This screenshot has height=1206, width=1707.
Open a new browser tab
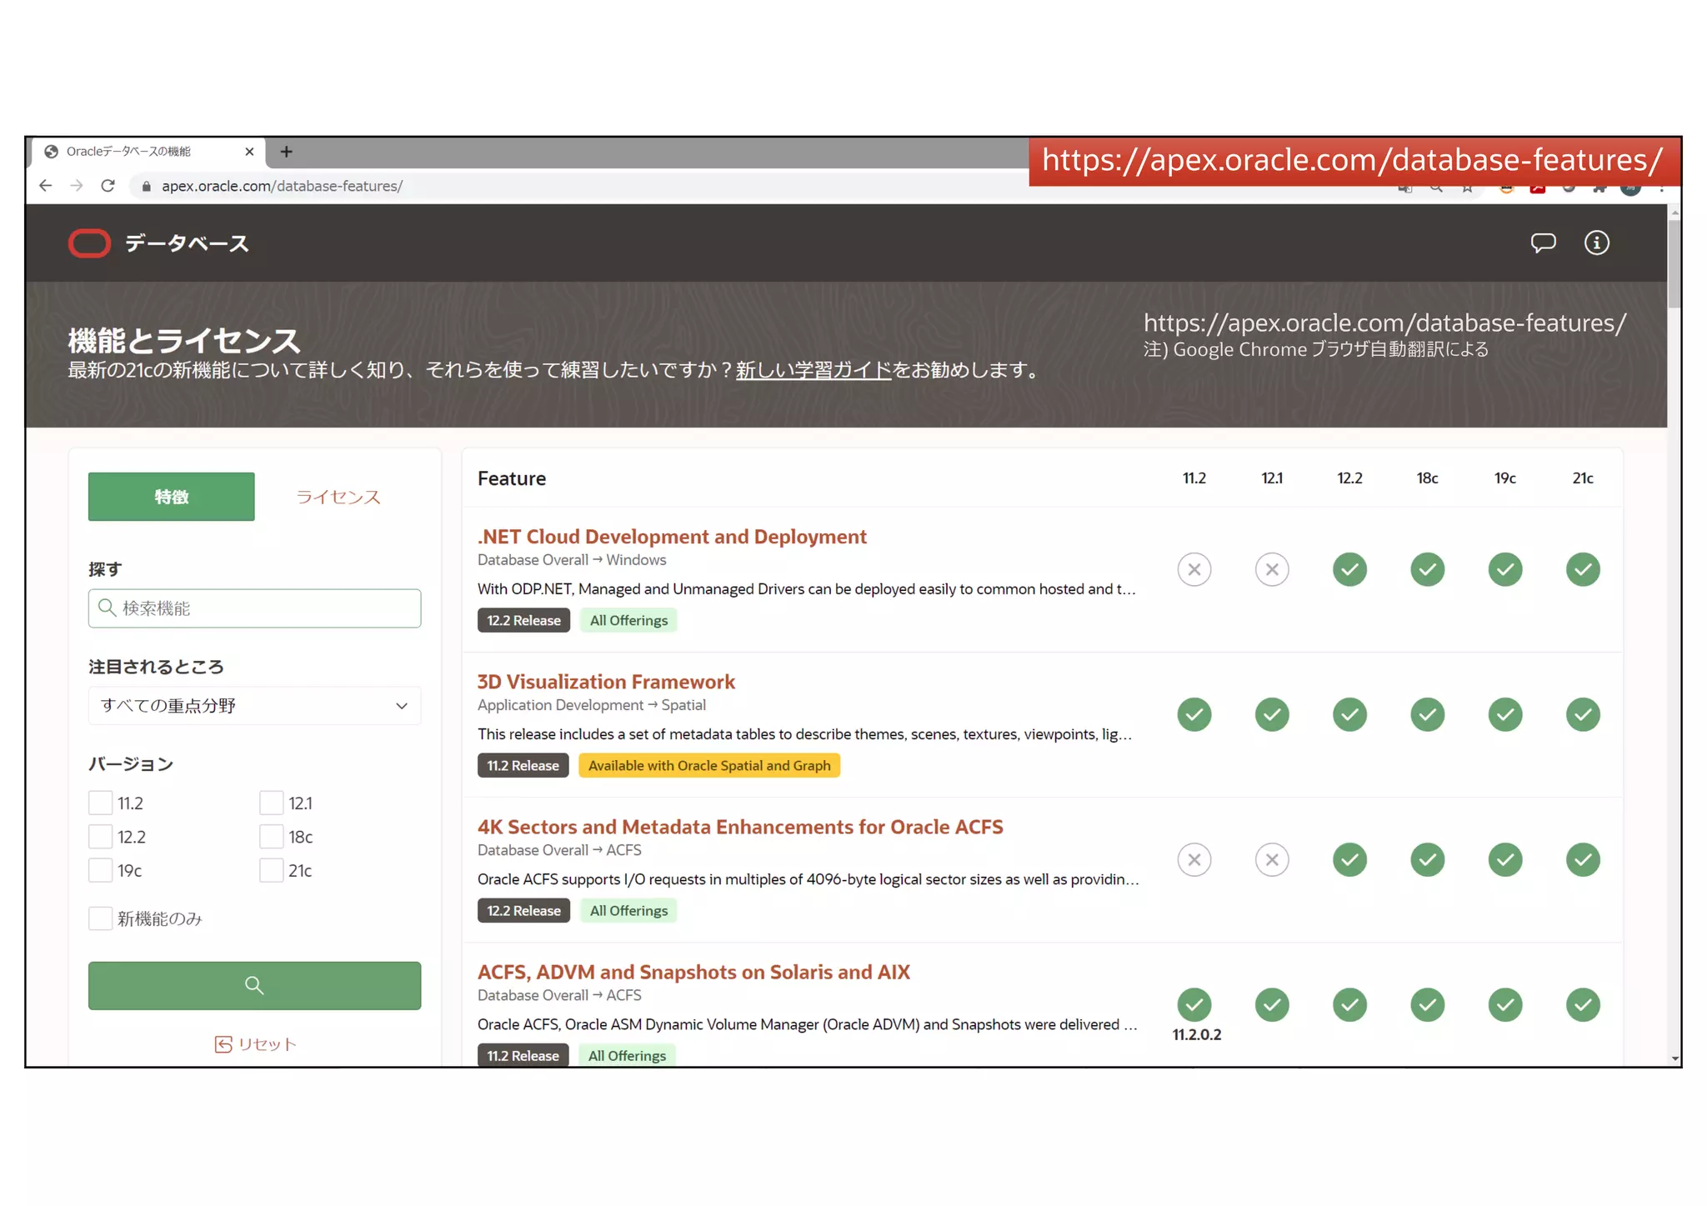tap(286, 152)
